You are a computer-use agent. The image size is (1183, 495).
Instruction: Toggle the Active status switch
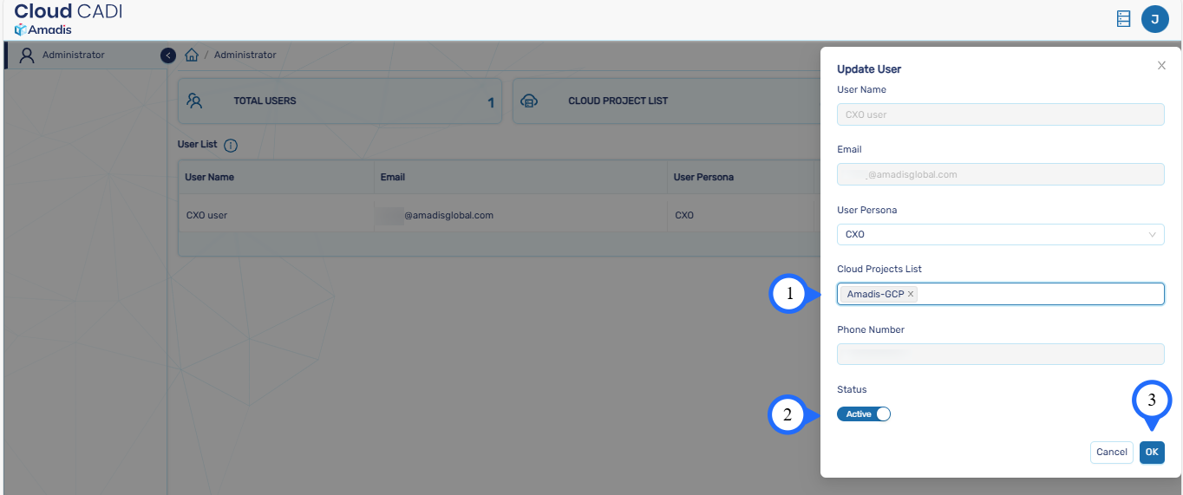click(x=864, y=414)
